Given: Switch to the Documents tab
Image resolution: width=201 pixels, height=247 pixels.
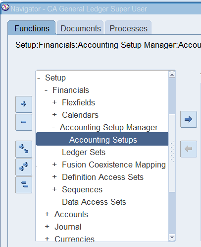Looking at the screenshot, I should tap(80, 28).
